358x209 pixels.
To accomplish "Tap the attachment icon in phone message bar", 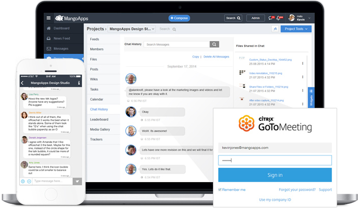I will 29,182.
